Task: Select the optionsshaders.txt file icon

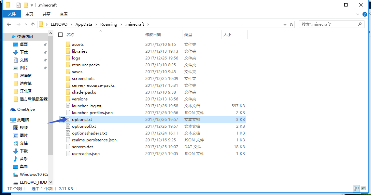Action: point(68,133)
